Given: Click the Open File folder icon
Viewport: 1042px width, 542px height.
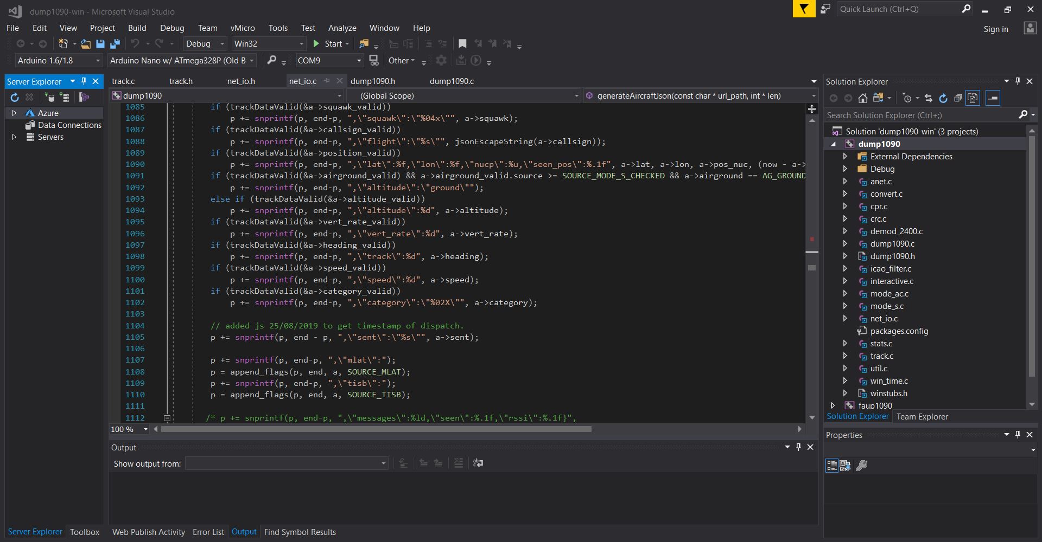Looking at the screenshot, I should coord(86,44).
